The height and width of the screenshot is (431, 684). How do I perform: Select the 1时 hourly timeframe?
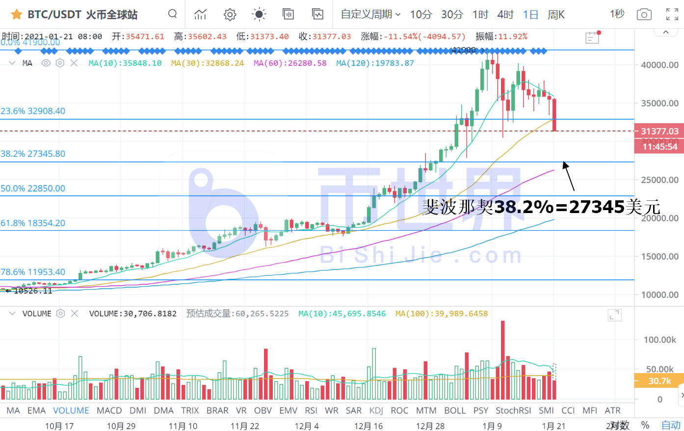(480, 14)
